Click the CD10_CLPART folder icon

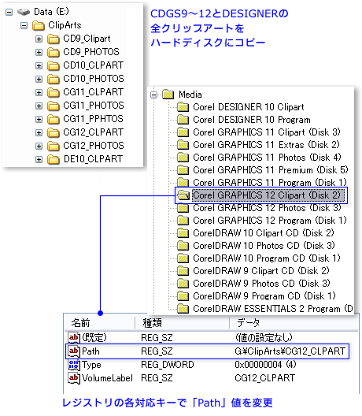(x=54, y=66)
